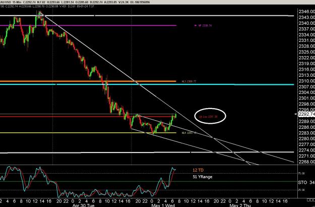The image size is (315, 207).
Task: Select the 2286.00 price axis label
Action: coord(307,127)
